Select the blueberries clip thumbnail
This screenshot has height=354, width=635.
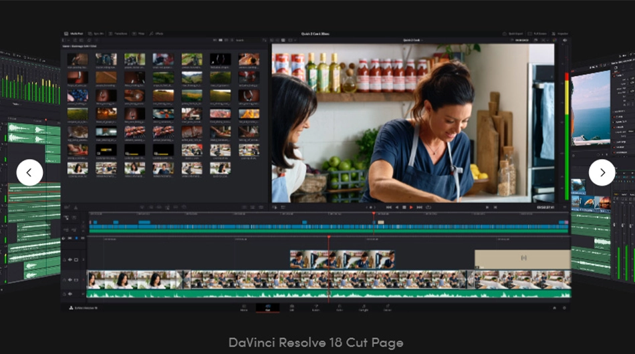coord(78,96)
